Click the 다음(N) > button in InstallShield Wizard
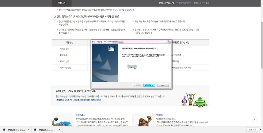 click(149, 85)
